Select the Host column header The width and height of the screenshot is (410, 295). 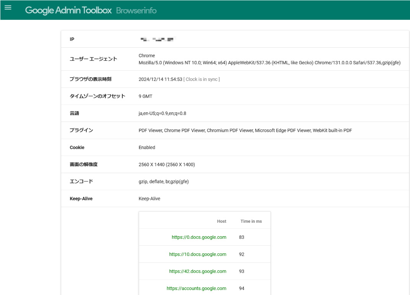[x=222, y=221]
